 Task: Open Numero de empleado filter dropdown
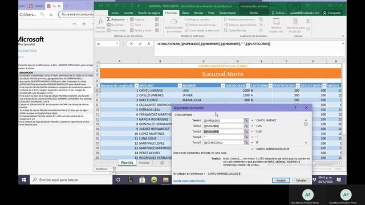point(136,85)
